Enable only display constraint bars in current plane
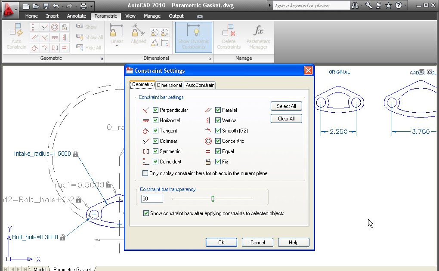This screenshot has height=271, width=439. click(x=145, y=173)
